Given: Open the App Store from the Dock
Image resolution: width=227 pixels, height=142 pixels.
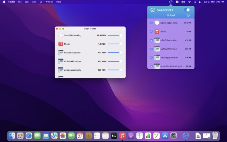Looking at the screenshot, I should coord(165,136).
